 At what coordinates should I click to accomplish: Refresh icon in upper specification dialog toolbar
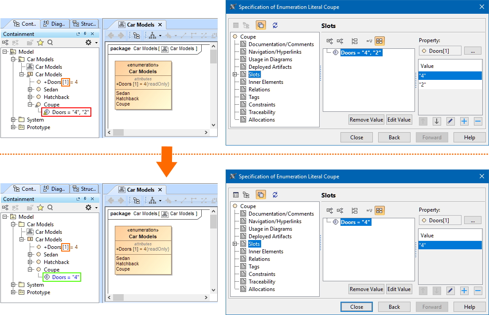coord(275,25)
